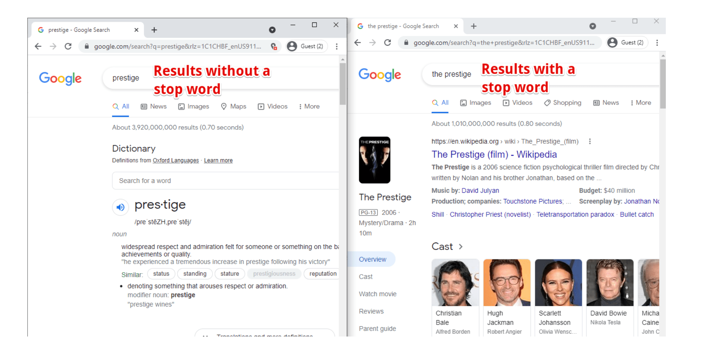Open Shill link
703x359 pixels.
[x=438, y=215]
